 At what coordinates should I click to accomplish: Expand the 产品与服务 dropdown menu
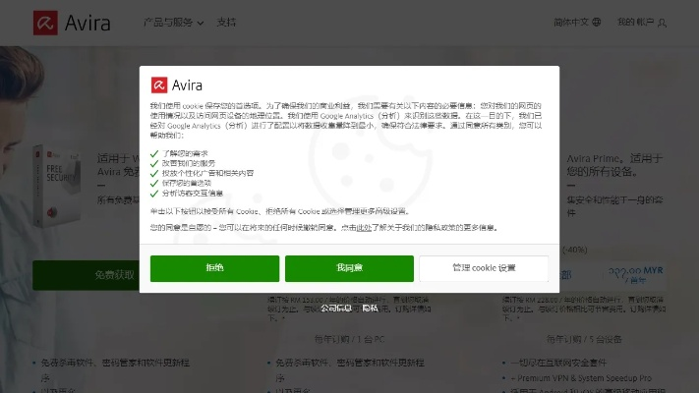[173, 22]
